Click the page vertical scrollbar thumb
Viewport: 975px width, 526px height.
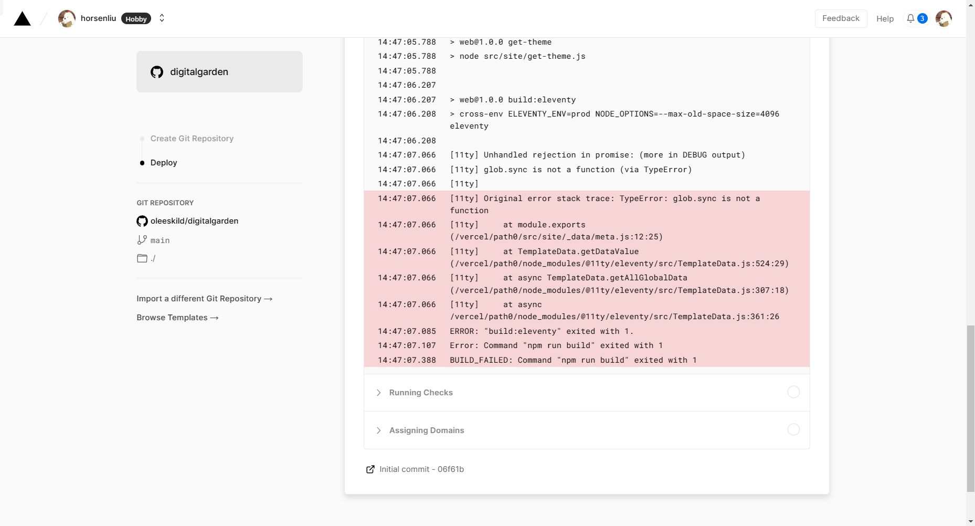coord(970,408)
